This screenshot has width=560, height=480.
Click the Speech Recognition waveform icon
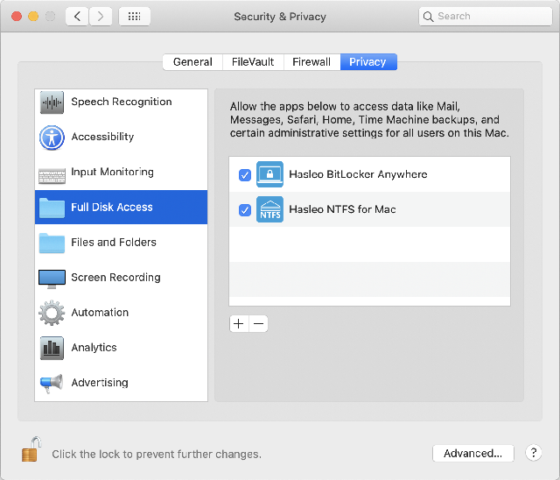[52, 102]
